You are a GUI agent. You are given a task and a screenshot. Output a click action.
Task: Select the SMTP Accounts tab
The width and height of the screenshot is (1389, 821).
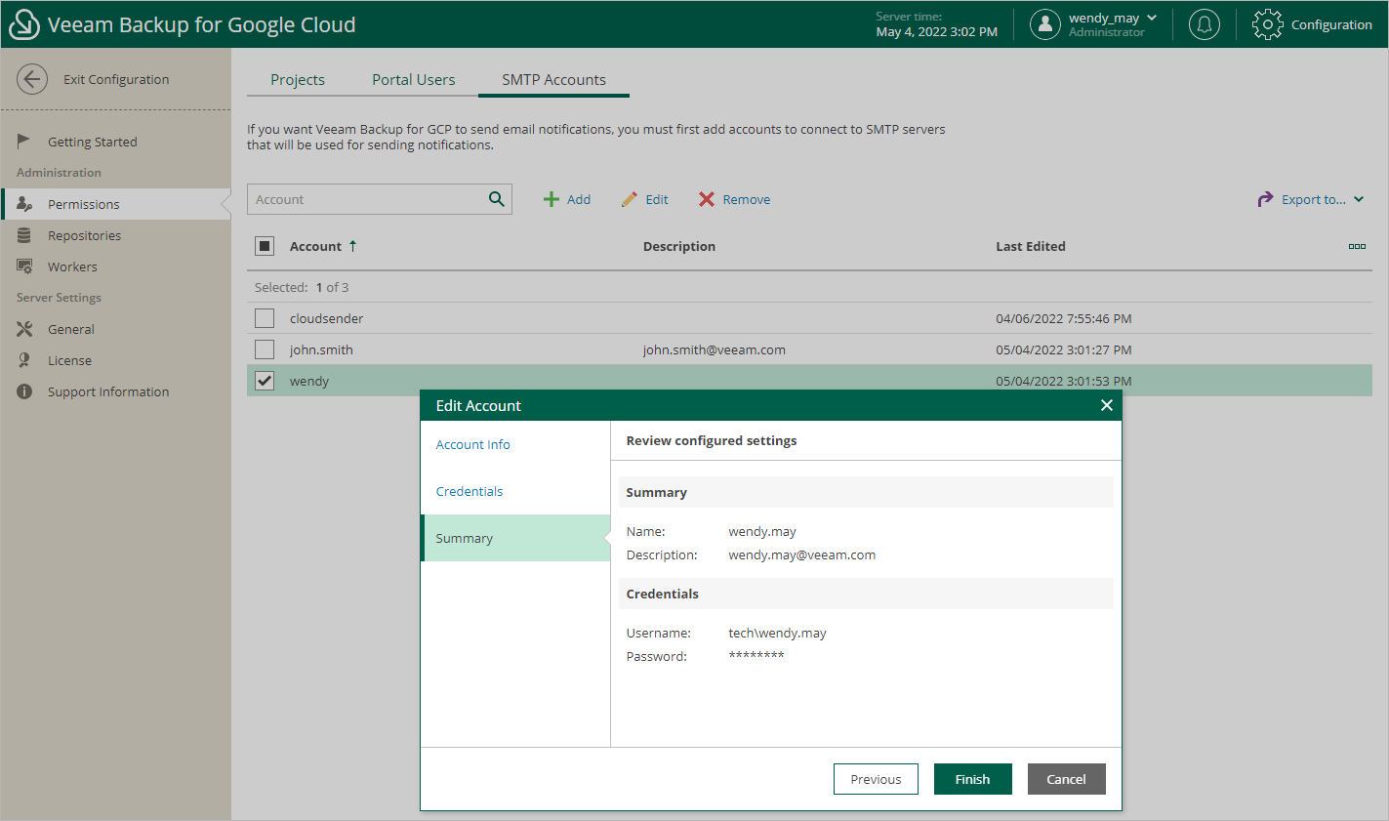tap(553, 80)
